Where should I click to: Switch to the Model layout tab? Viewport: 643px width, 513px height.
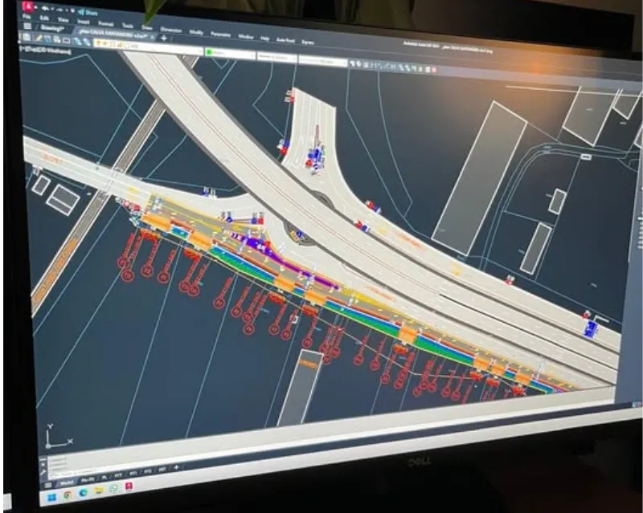pos(67,482)
